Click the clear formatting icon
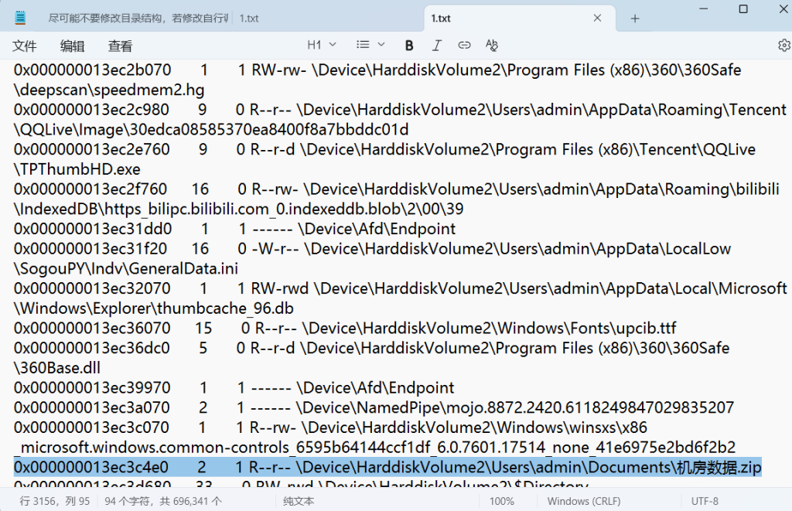The image size is (792, 511). pos(491,46)
